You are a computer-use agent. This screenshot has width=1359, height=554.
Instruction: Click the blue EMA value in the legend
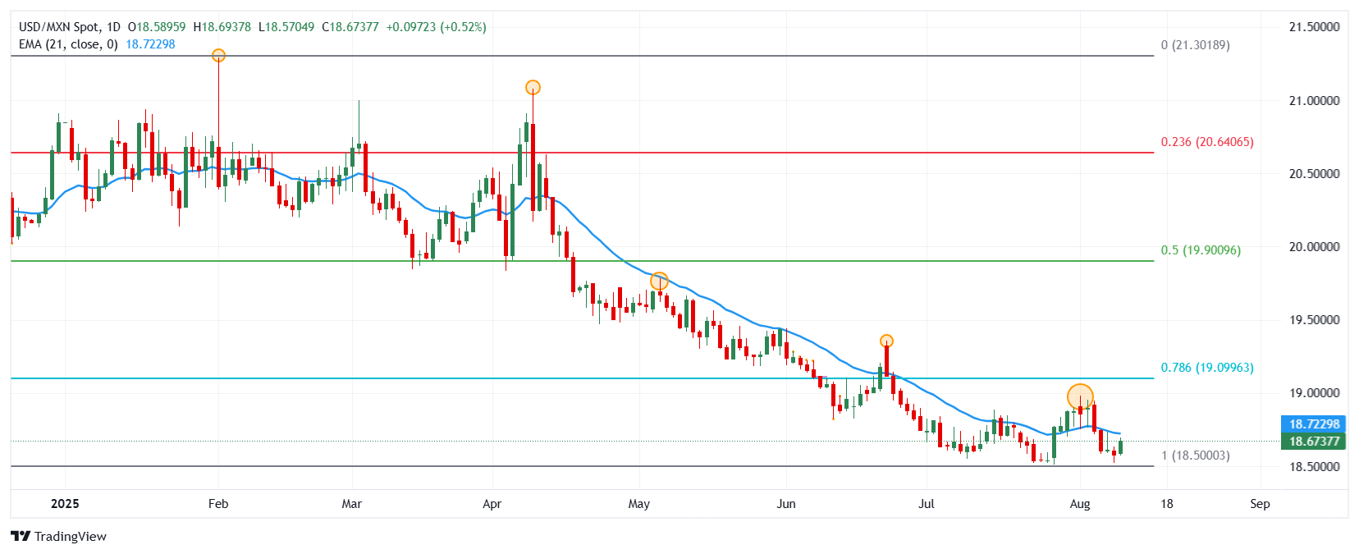150,44
